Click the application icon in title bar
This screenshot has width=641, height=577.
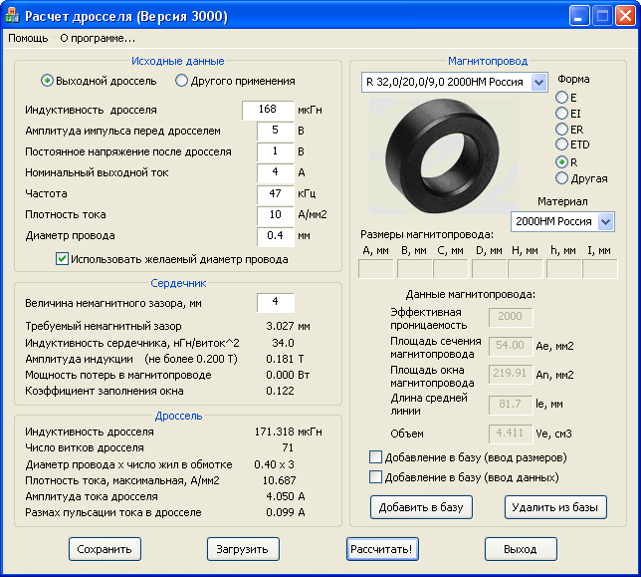(12, 16)
